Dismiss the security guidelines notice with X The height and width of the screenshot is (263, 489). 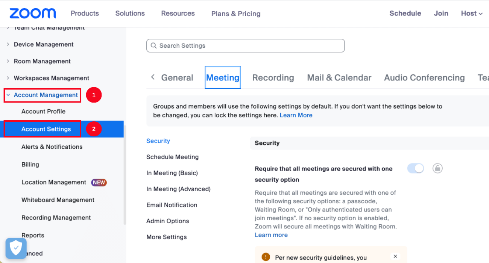tap(395, 256)
